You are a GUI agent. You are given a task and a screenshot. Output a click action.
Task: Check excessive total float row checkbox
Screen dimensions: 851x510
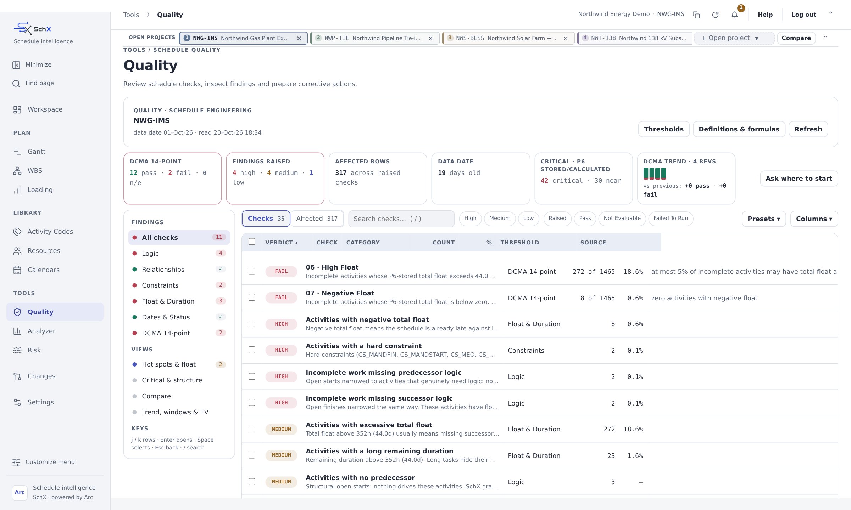[x=252, y=429]
